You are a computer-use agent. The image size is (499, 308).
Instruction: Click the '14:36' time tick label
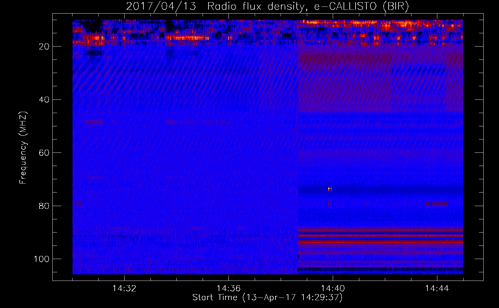click(229, 289)
